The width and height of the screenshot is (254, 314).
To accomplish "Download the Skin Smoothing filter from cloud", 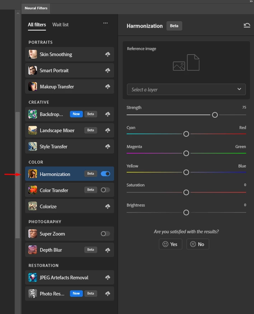I will click(x=108, y=54).
